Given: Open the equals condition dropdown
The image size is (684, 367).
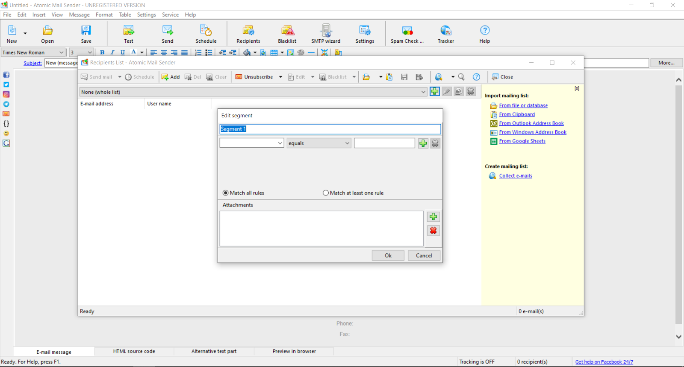Looking at the screenshot, I should (319, 143).
